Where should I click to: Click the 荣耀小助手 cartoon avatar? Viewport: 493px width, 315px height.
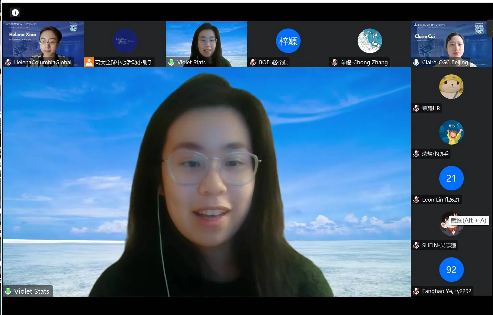451,132
